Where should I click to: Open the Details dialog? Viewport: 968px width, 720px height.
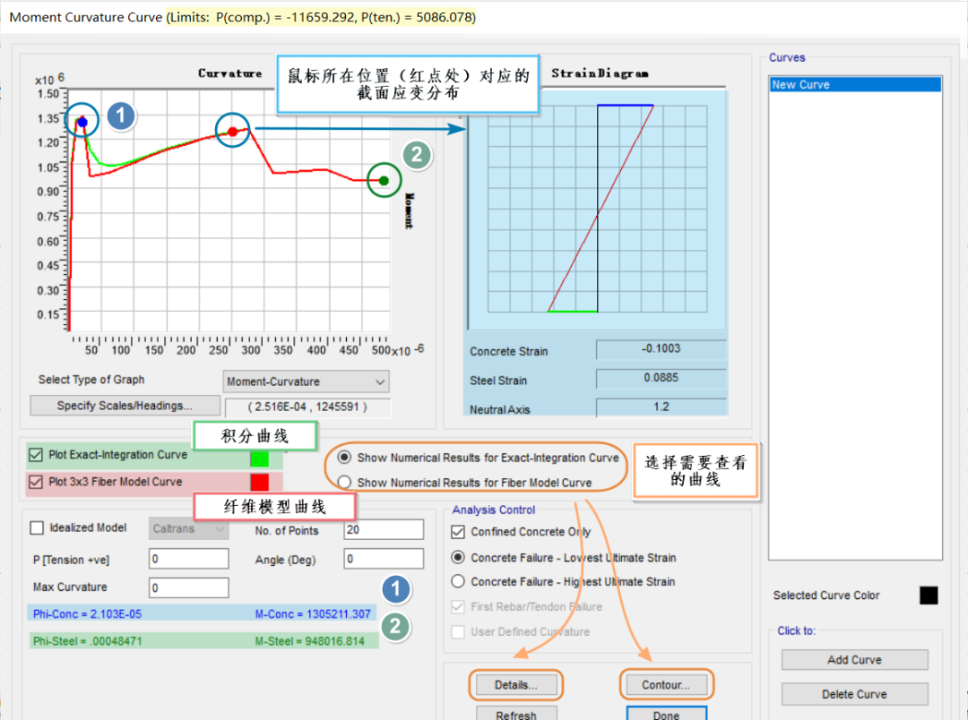coord(515,685)
